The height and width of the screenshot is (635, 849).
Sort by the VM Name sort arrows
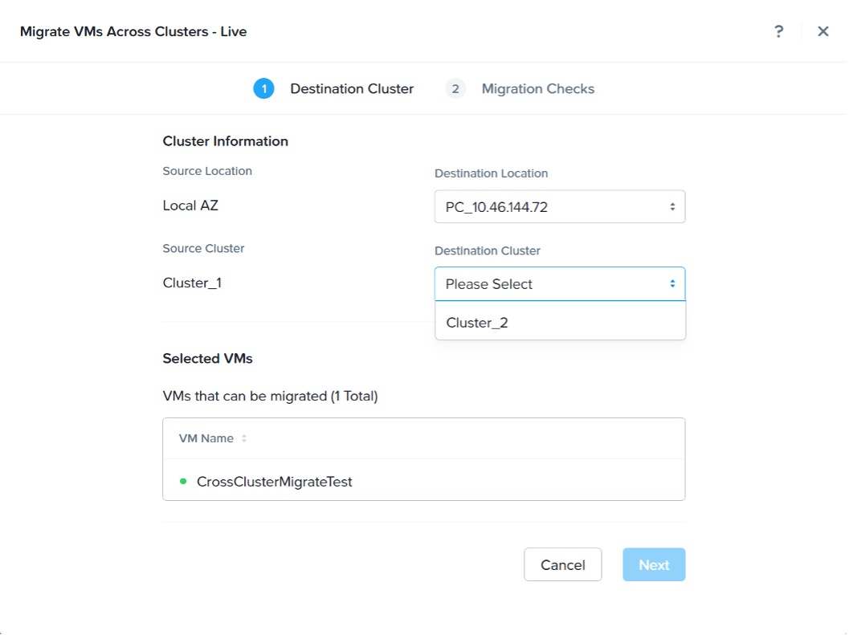click(x=244, y=439)
